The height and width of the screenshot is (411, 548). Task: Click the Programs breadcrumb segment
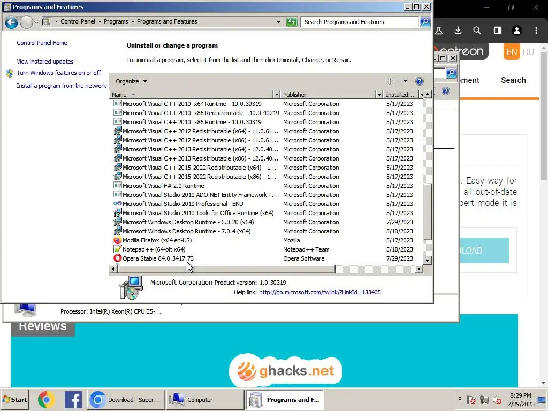[116, 21]
